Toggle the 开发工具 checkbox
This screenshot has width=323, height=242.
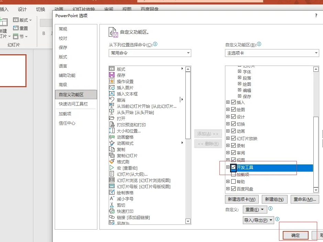click(234, 167)
